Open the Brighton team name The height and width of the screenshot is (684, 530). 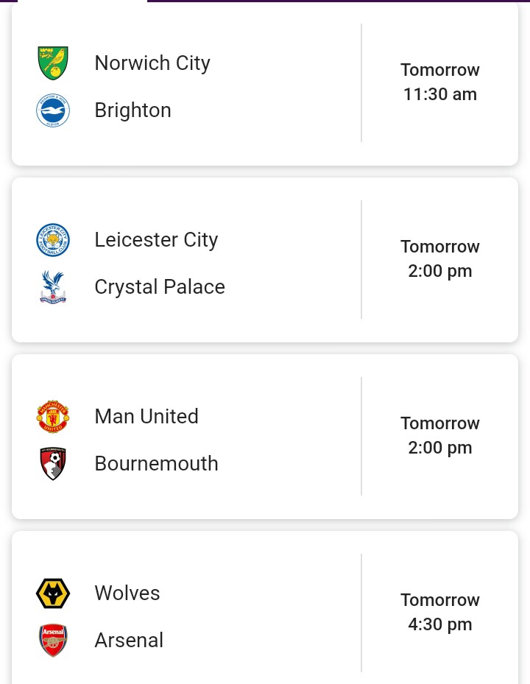132,110
